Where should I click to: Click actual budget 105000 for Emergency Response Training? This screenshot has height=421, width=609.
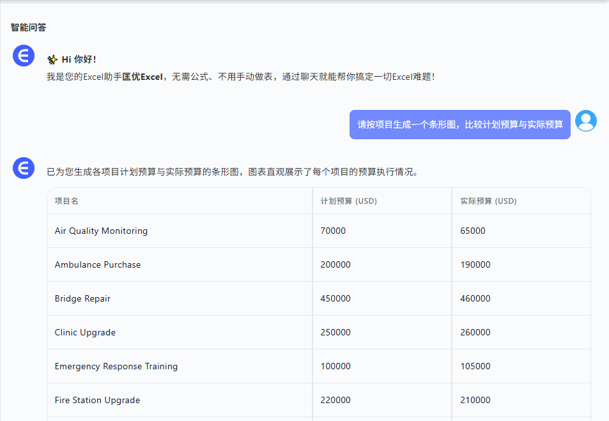point(521,366)
